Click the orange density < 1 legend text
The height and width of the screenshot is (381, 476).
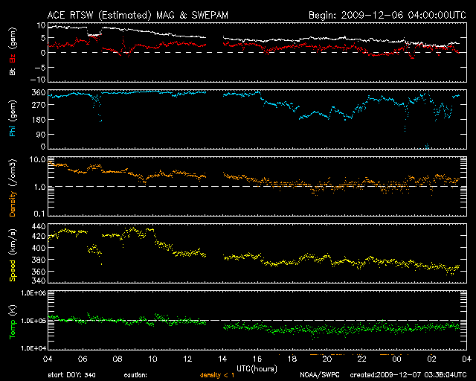217,376
